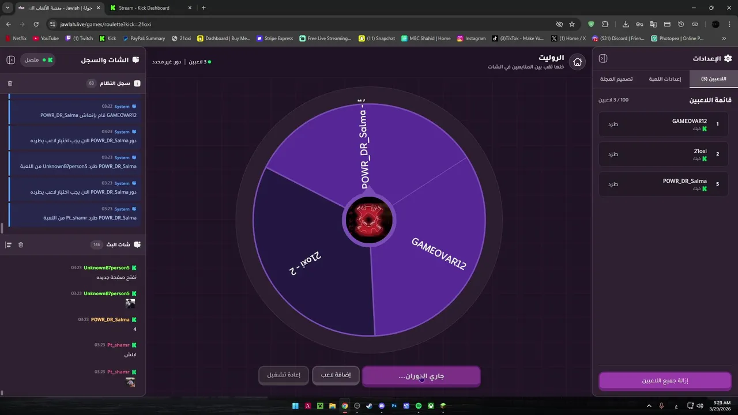The width and height of the screenshot is (738, 415).
Task: Kick GAMEOVAR12 with his طرد button
Action: [x=613, y=124]
